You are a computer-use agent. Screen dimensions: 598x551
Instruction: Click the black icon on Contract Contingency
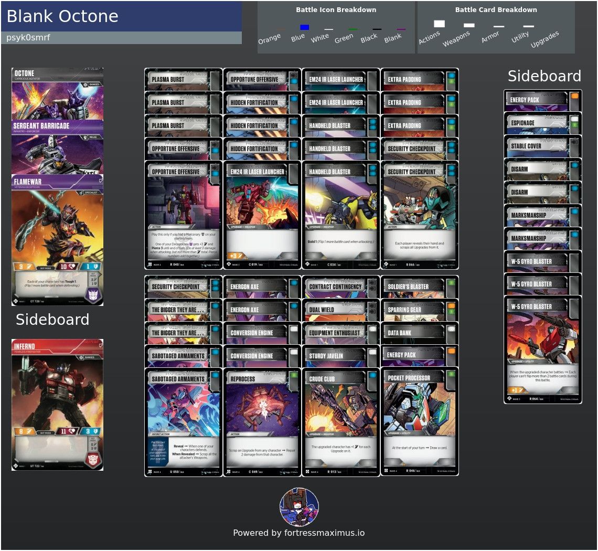(372, 283)
